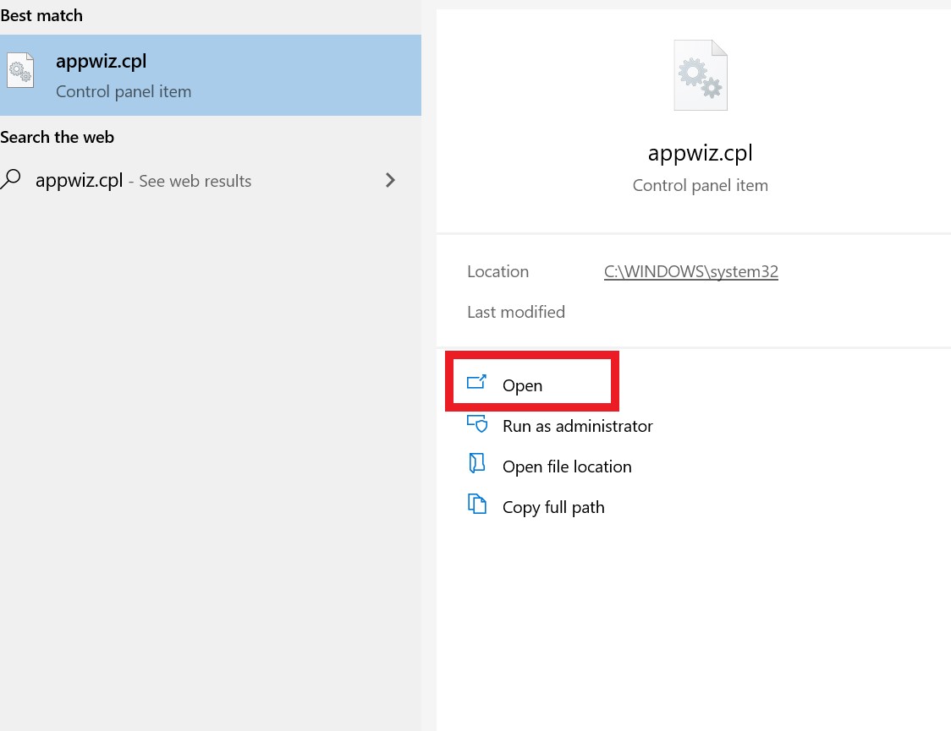
Task: Select the Open action label
Action: click(x=522, y=385)
